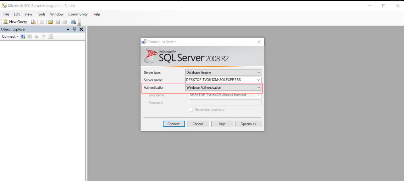Click the Save floppy disk icon
Screen dimensions: 404x181
(58, 22)
